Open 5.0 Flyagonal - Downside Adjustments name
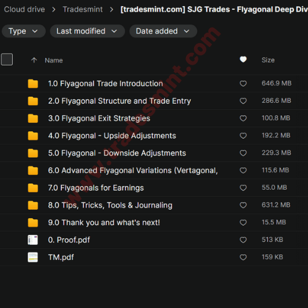 tap(117, 153)
